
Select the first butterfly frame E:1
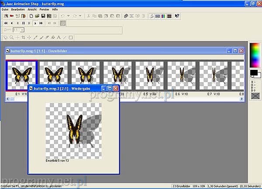click(21, 75)
